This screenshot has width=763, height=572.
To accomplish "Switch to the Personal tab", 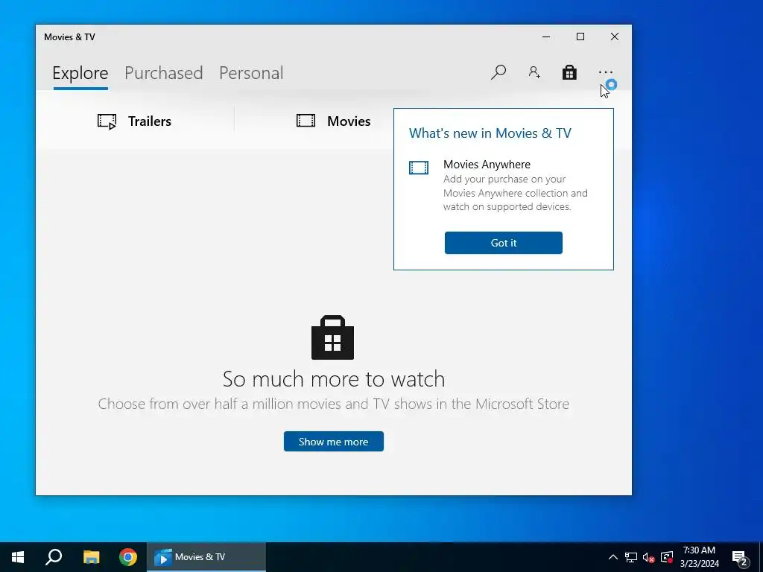I will 251,73.
